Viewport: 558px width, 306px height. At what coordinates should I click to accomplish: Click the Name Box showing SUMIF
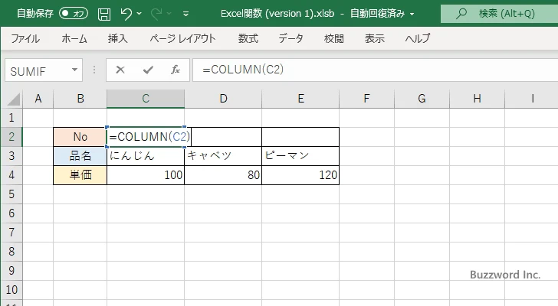coord(38,70)
